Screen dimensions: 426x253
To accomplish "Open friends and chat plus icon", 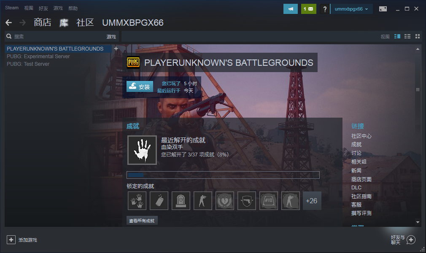I will [x=411, y=240].
